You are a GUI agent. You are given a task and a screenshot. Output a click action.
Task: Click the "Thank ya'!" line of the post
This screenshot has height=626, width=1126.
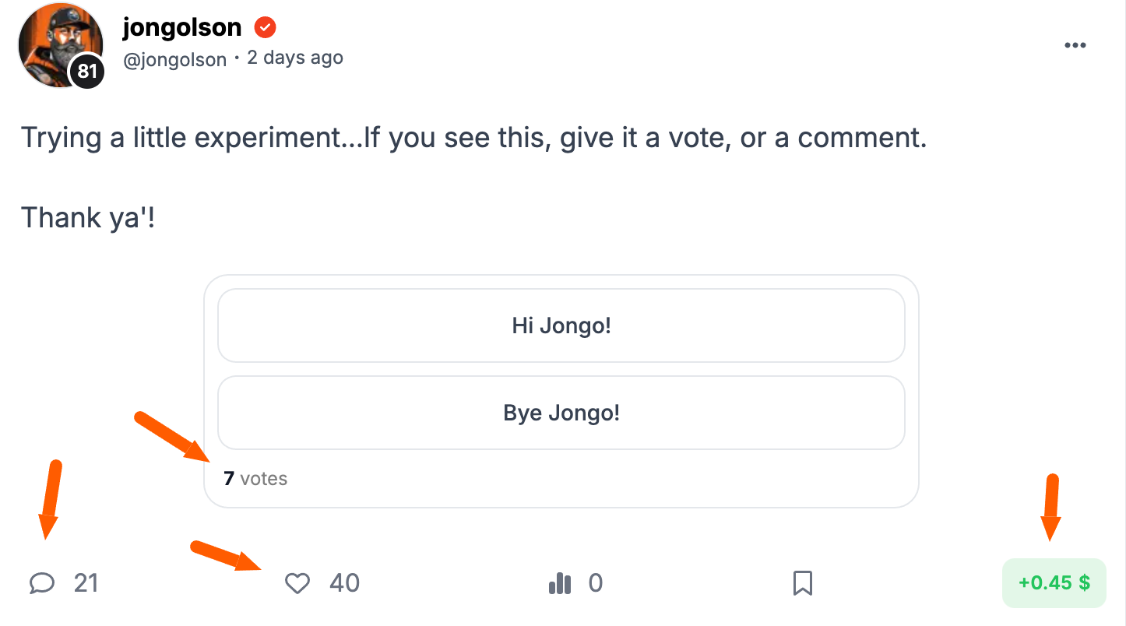pyautogui.click(x=88, y=217)
